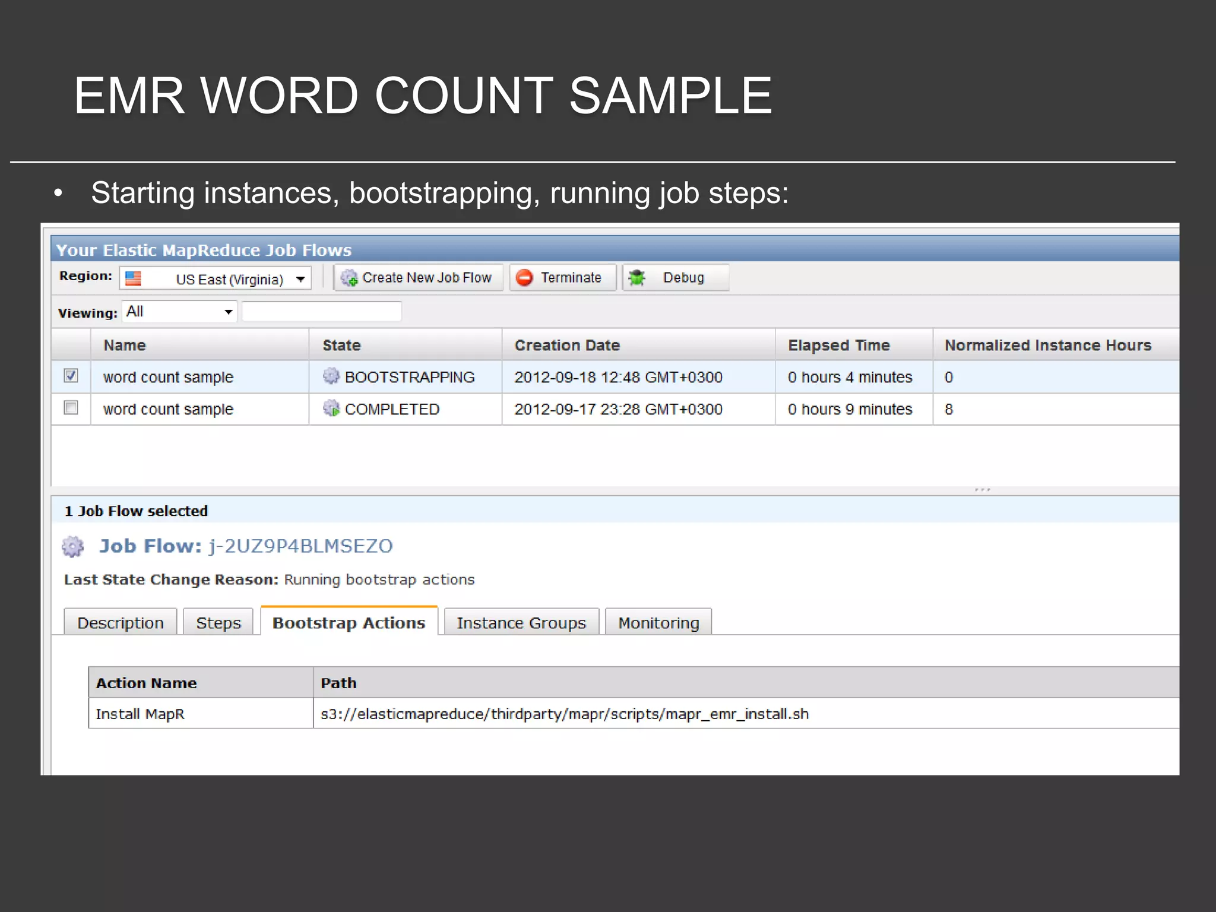Click the red Terminate stop icon
This screenshot has height=912, width=1216.
coord(524,278)
